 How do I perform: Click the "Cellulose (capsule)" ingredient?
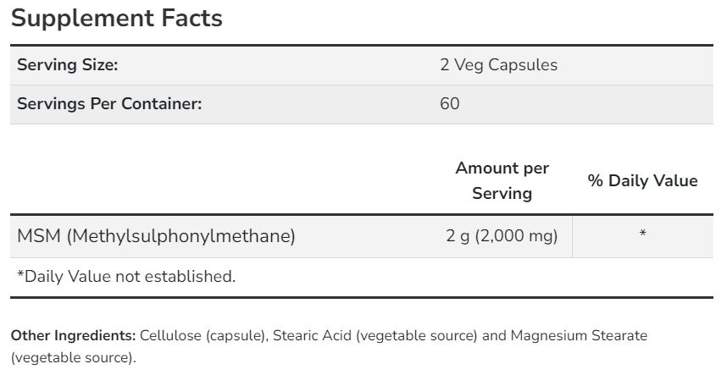[x=203, y=336]
